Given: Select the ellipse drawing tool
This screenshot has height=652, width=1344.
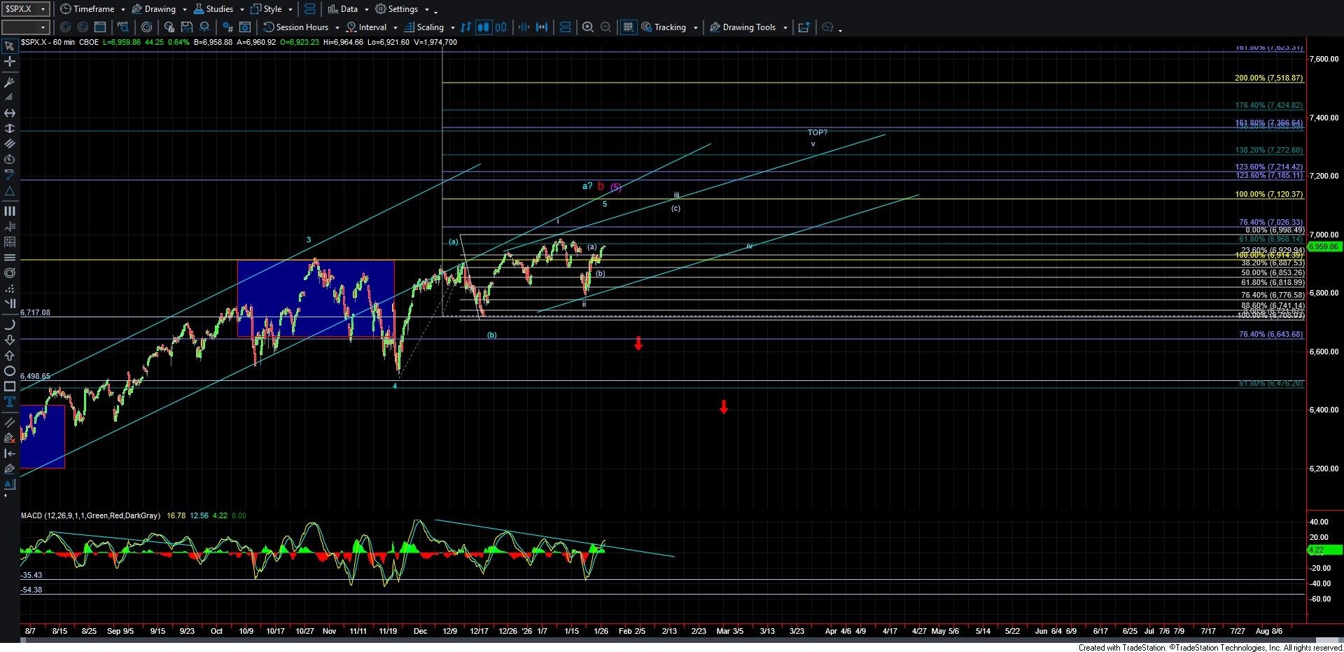Looking at the screenshot, I should tap(10, 370).
